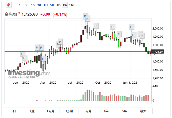Pick the 30 minute interval
This screenshot has height=118, width=172.
tap(39, 5)
